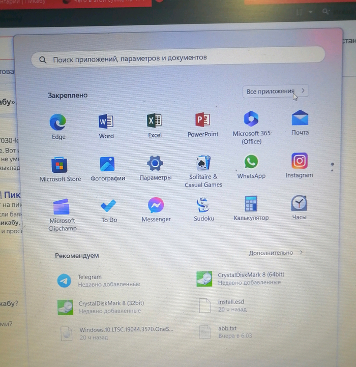Open Microsoft 365 (Office) icon

[251, 120]
